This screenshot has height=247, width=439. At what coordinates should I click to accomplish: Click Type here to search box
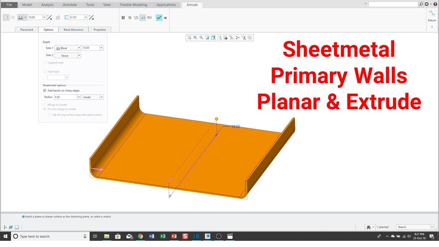point(50,236)
